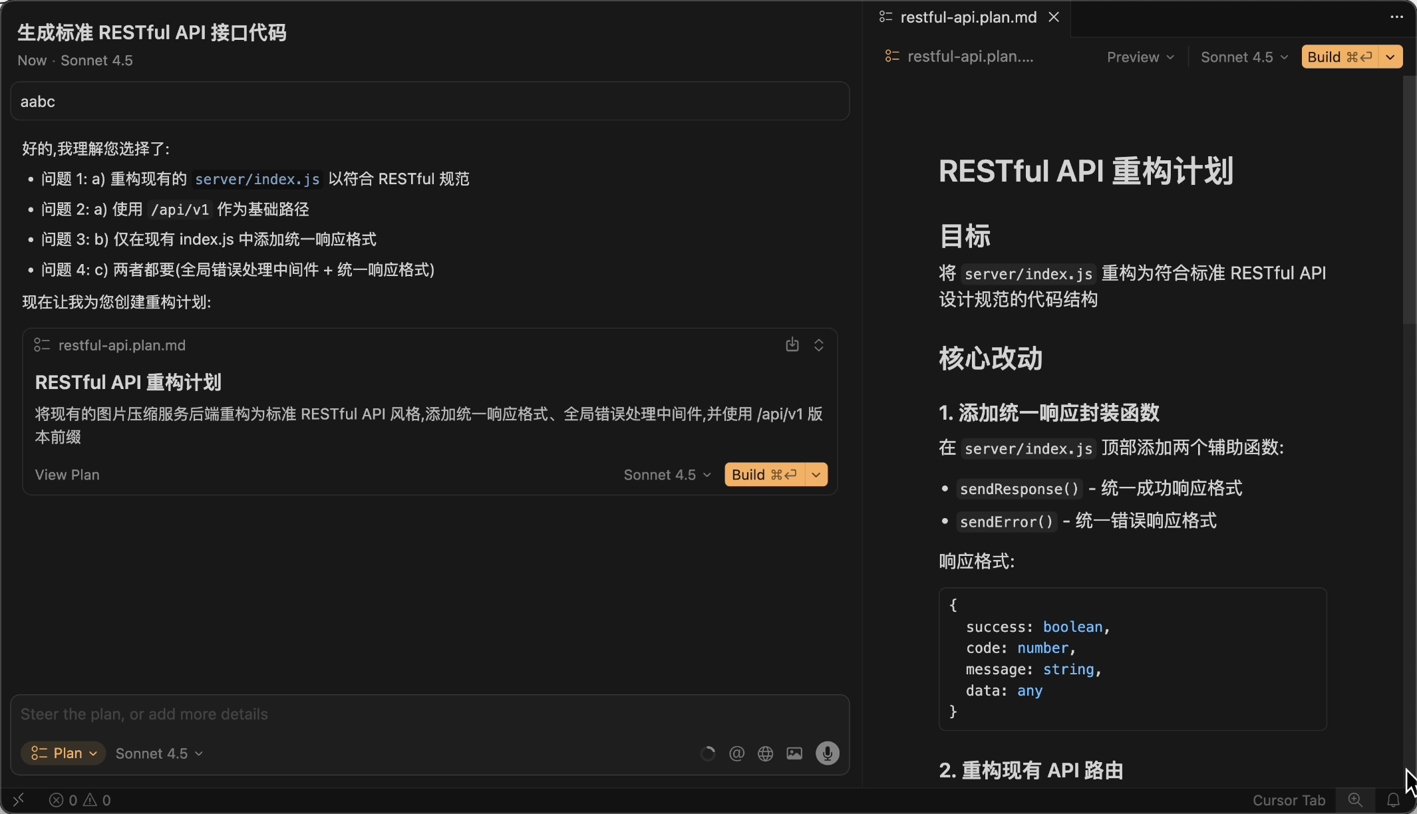This screenshot has width=1417, height=814.
Task: Open the @ mention context icon
Action: 737,753
